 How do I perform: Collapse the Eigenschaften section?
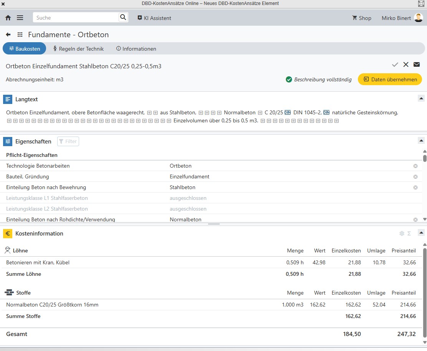point(421,141)
